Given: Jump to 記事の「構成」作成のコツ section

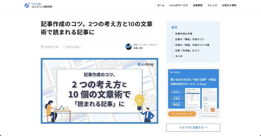Looking at the screenshot, I should (x=190, y=39).
